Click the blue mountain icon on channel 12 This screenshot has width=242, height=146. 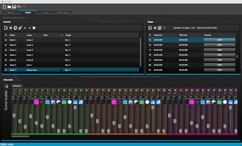click(75, 102)
